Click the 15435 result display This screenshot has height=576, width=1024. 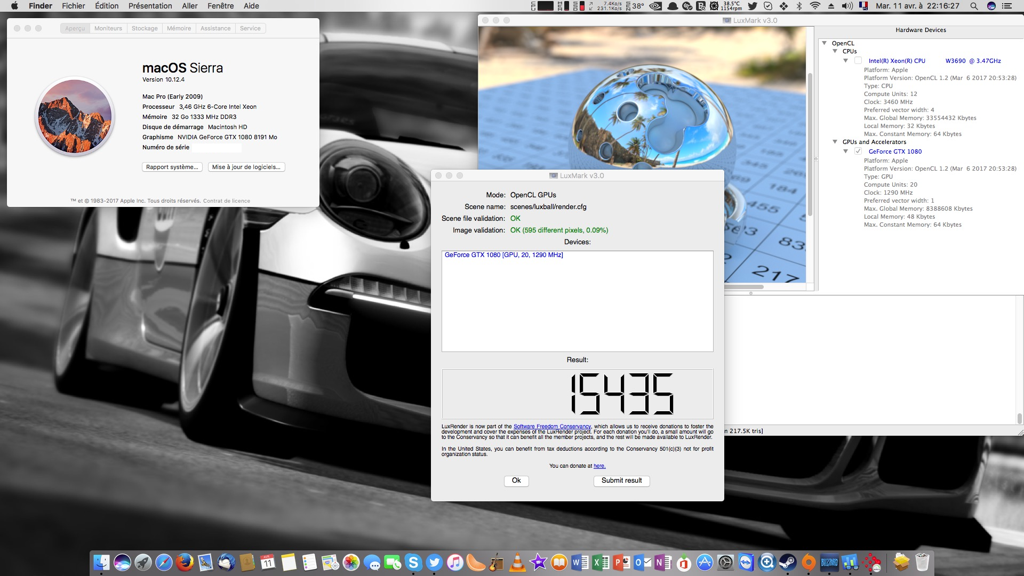(578, 394)
